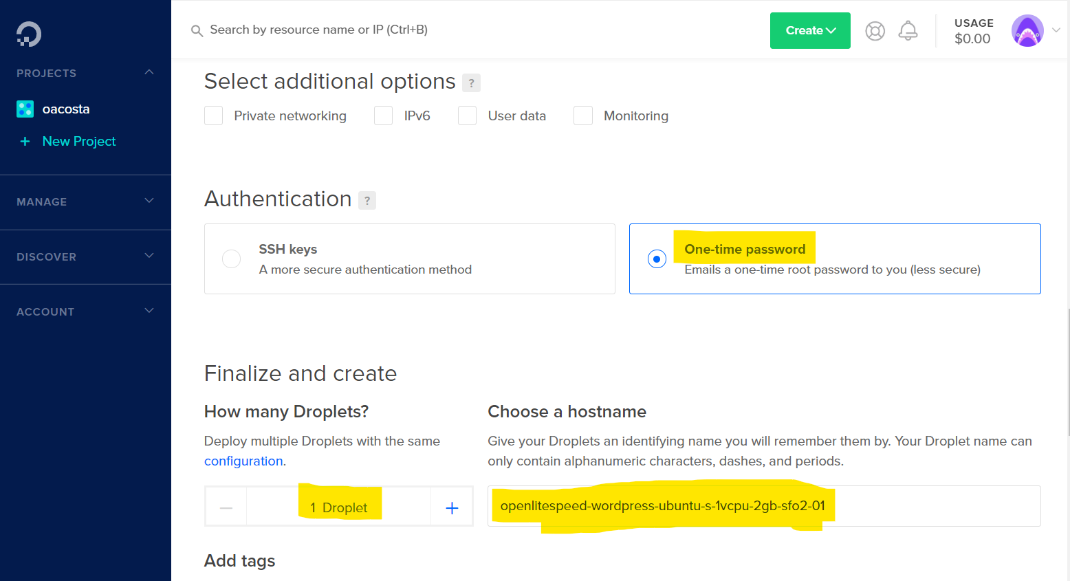Open the notifications bell

(908, 30)
